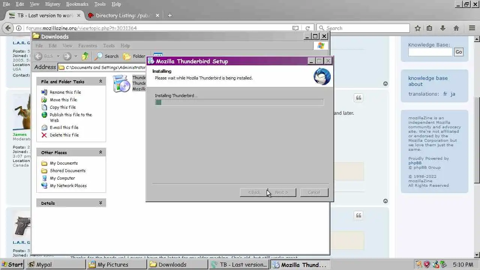Image resolution: width=480 pixels, height=270 pixels.
Task: Open browser downloads arrow icon
Action: click(443, 28)
